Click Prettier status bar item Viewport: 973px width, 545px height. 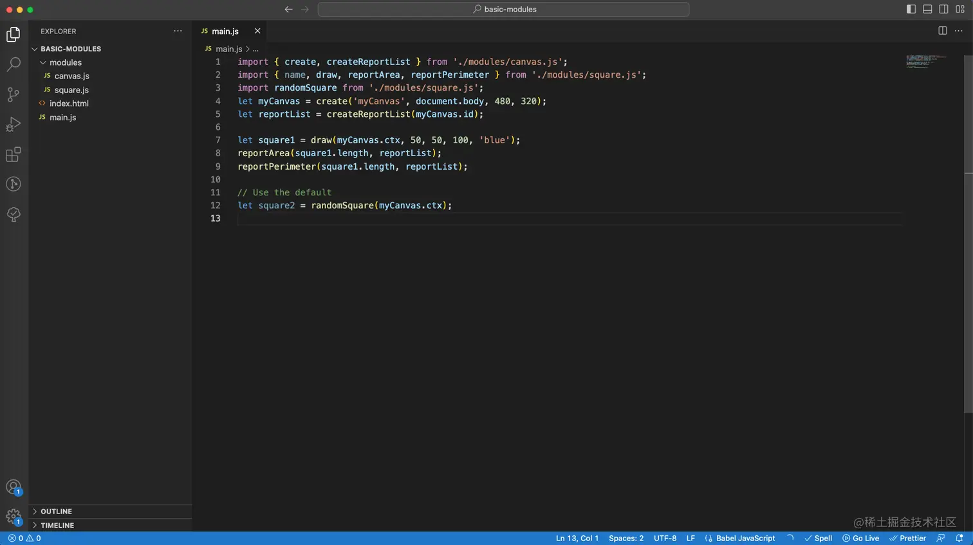[x=907, y=539]
